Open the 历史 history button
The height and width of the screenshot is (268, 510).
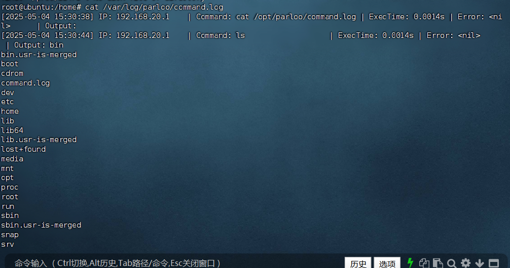click(x=358, y=263)
